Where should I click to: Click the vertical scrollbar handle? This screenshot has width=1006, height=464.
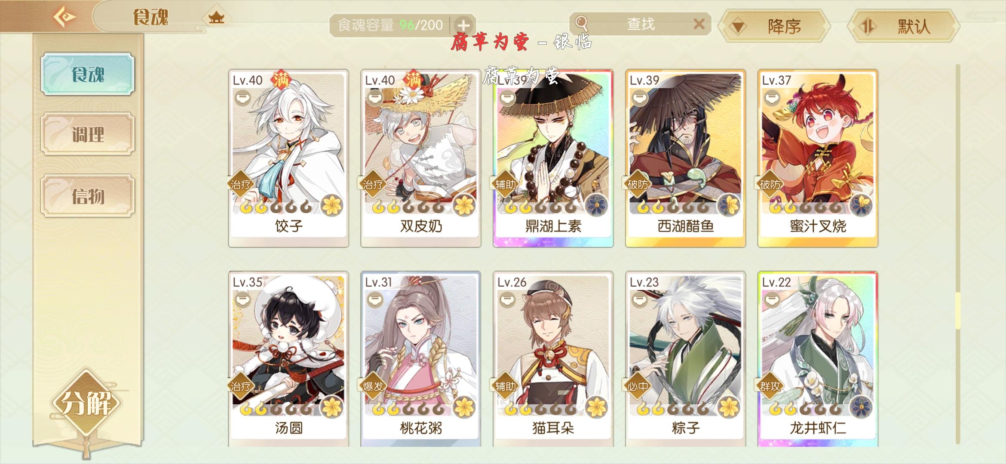pyautogui.click(x=957, y=311)
